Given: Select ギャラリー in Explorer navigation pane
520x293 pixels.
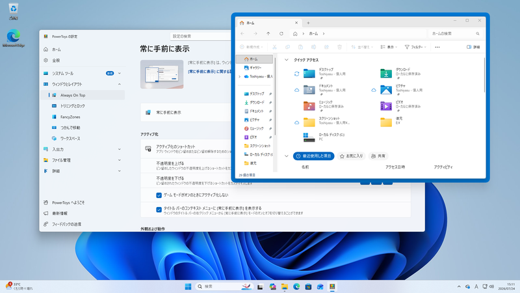Looking at the screenshot, I should click(x=254, y=68).
